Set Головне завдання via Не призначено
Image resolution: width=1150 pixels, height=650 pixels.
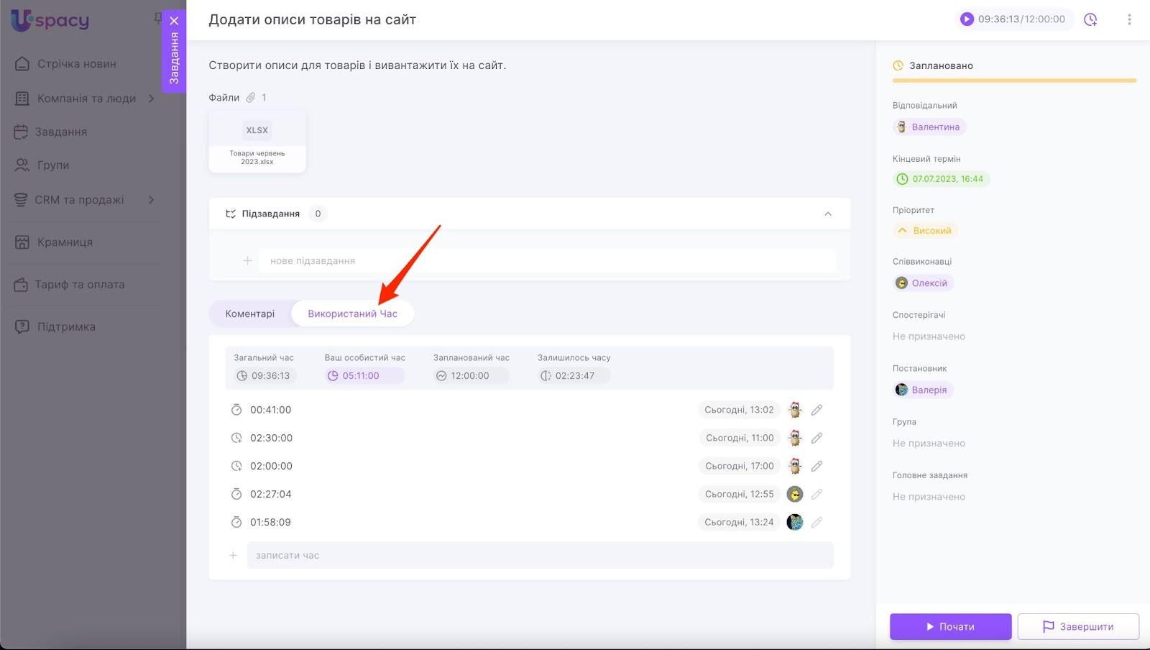coord(929,497)
